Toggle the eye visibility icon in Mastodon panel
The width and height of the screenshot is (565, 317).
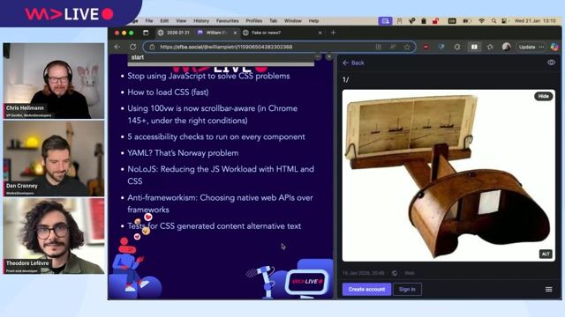coord(551,63)
